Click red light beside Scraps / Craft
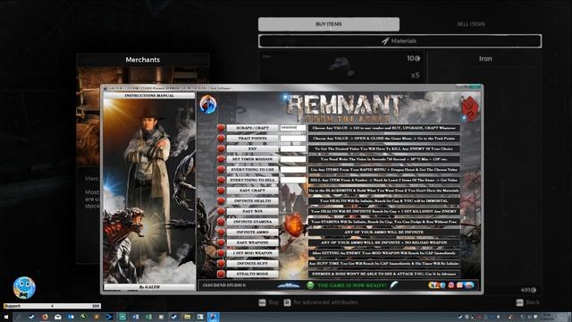The width and height of the screenshot is (572, 322). [x=221, y=128]
